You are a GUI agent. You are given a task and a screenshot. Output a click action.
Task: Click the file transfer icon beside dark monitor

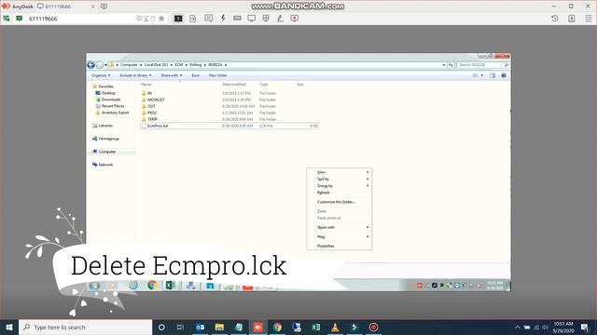[193, 19]
